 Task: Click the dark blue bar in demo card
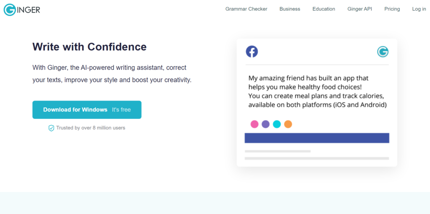[x=317, y=138]
